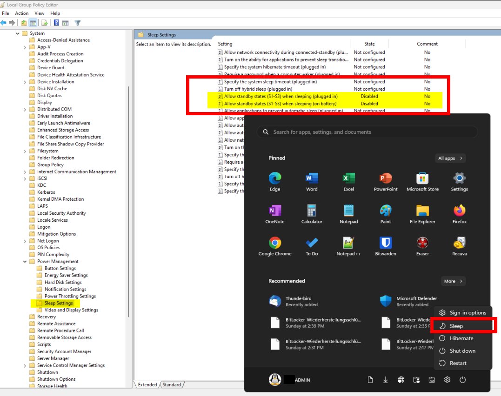501x396 pixels.
Task: Collapse the System tree node
Action: 18,33
